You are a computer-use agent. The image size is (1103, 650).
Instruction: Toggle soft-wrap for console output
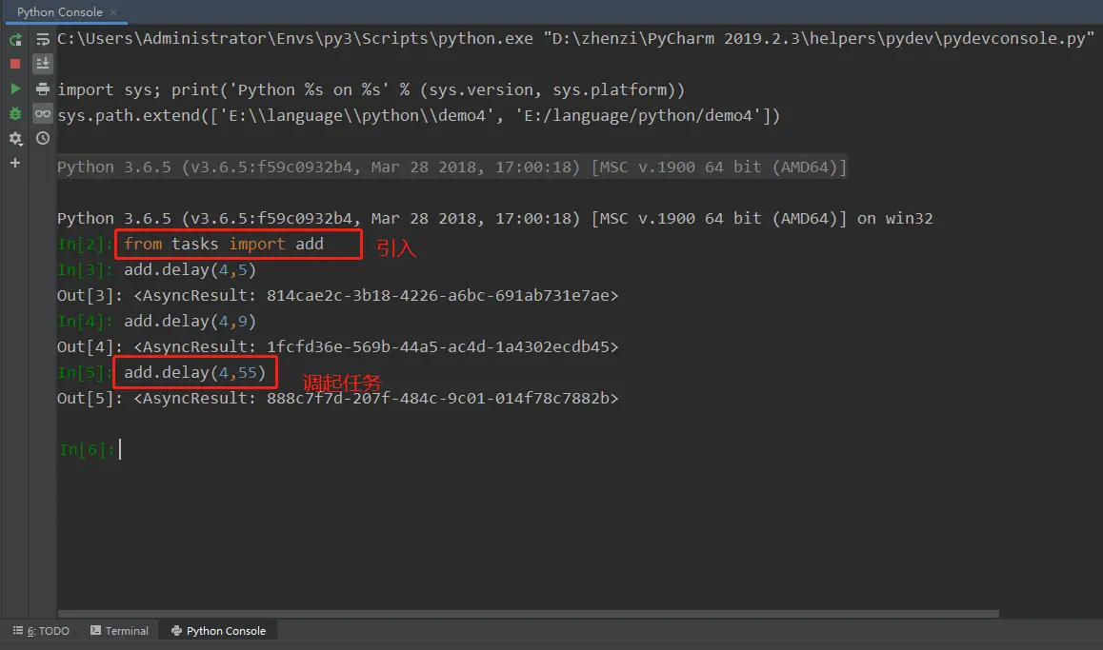coord(43,39)
